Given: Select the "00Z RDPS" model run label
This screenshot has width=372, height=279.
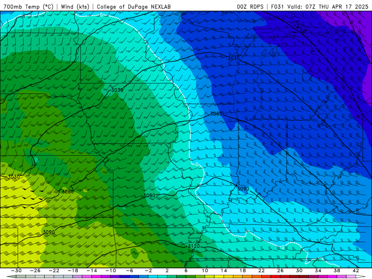Looking at the screenshot, I should point(250,7).
